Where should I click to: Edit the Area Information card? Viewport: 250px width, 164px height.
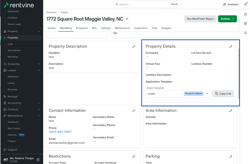click(231, 111)
